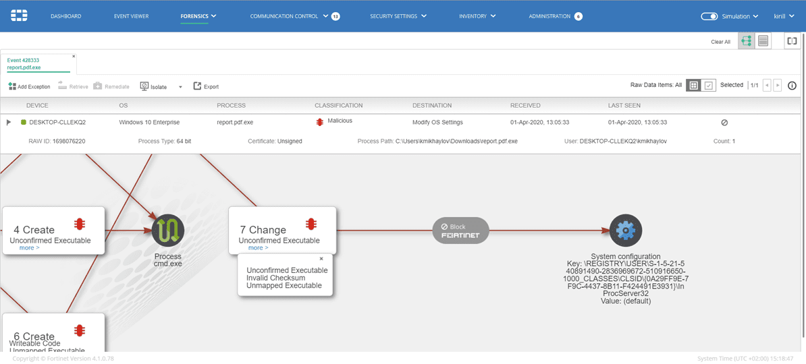This screenshot has height=364, width=806.
Task: Click the Malicious classification icon
Action: click(319, 122)
